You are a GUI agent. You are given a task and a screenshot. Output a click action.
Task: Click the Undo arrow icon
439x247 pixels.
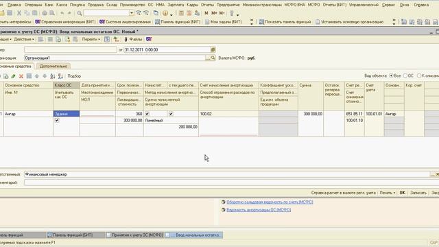coord(62,13)
